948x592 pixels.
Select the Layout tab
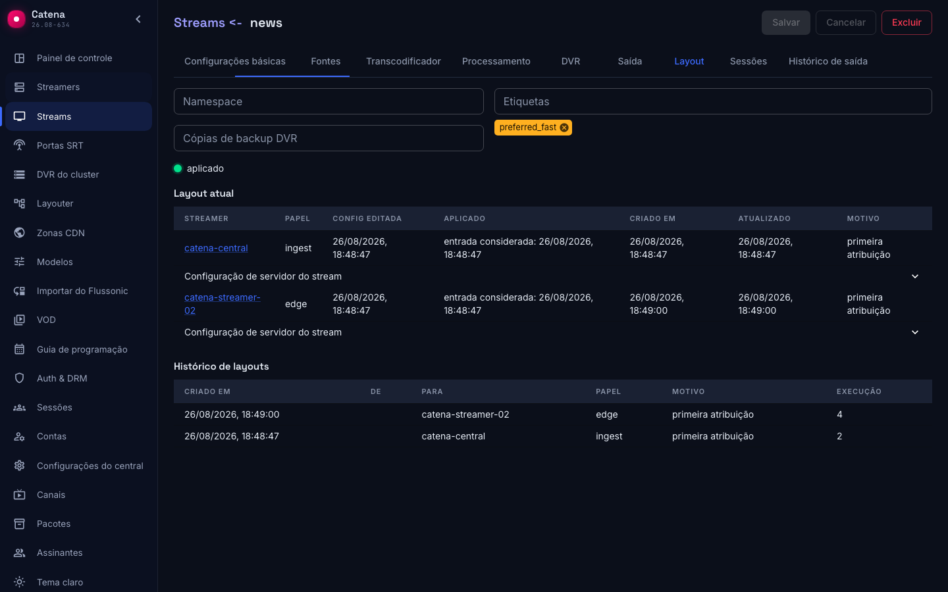pyautogui.click(x=689, y=61)
